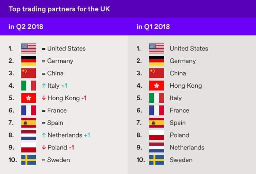The height and width of the screenshot is (174, 256).
Task: Click the Sweden label in Q1 list
Action: pyautogui.click(x=181, y=160)
